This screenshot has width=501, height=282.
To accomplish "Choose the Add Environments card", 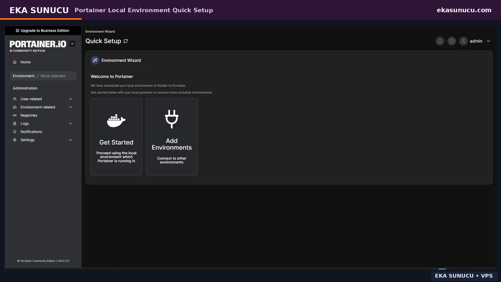I will tap(172, 137).
